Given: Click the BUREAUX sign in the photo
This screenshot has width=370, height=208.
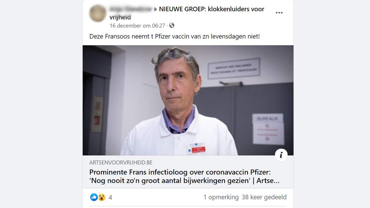Looking at the screenshot, I should click(x=268, y=129).
